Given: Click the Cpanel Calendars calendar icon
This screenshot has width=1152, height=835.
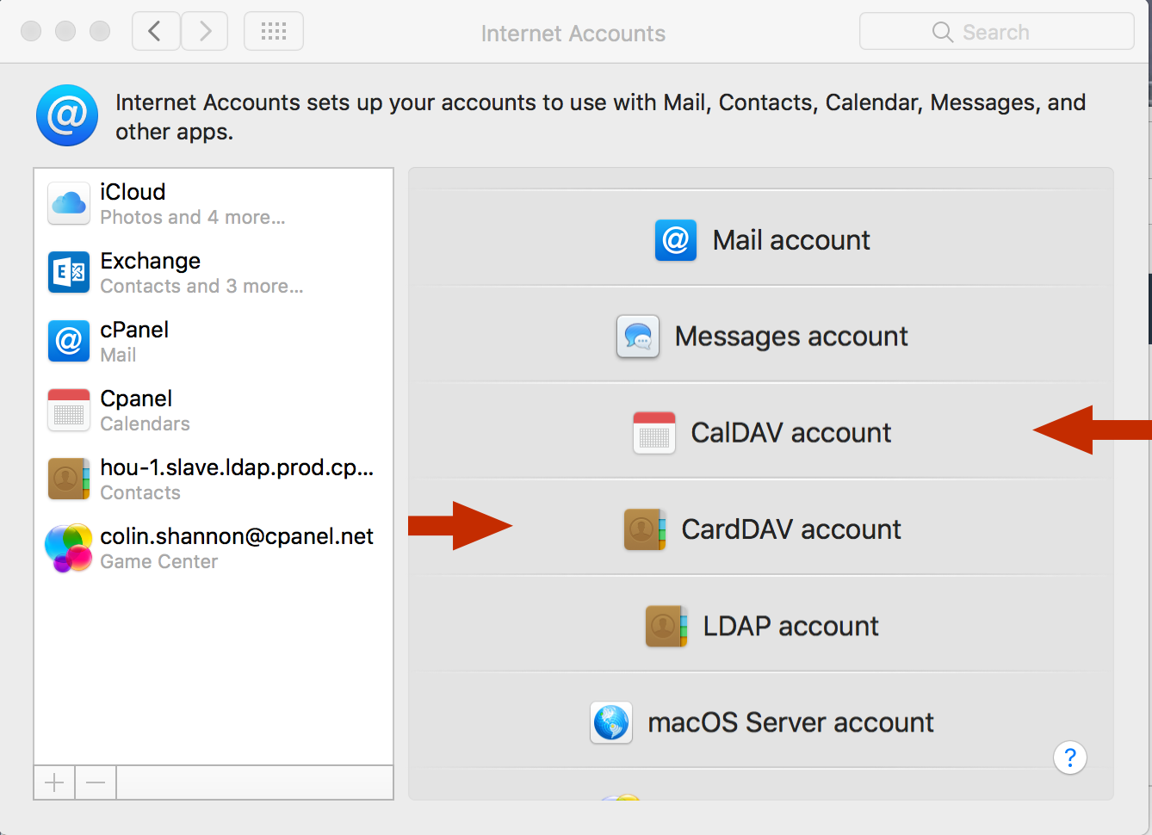Looking at the screenshot, I should [x=69, y=410].
